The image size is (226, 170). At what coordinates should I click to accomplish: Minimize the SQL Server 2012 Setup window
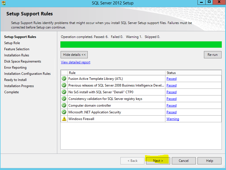coord(201,2)
